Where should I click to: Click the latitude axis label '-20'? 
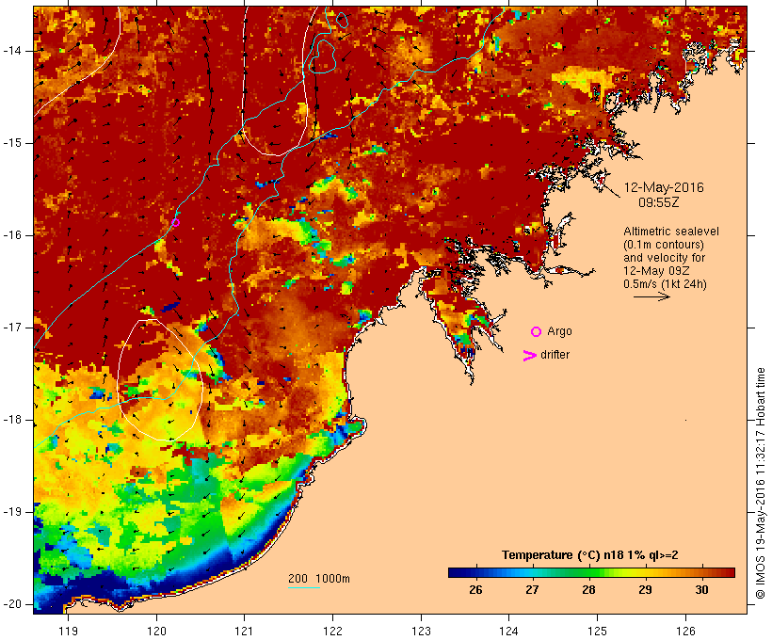point(12,604)
